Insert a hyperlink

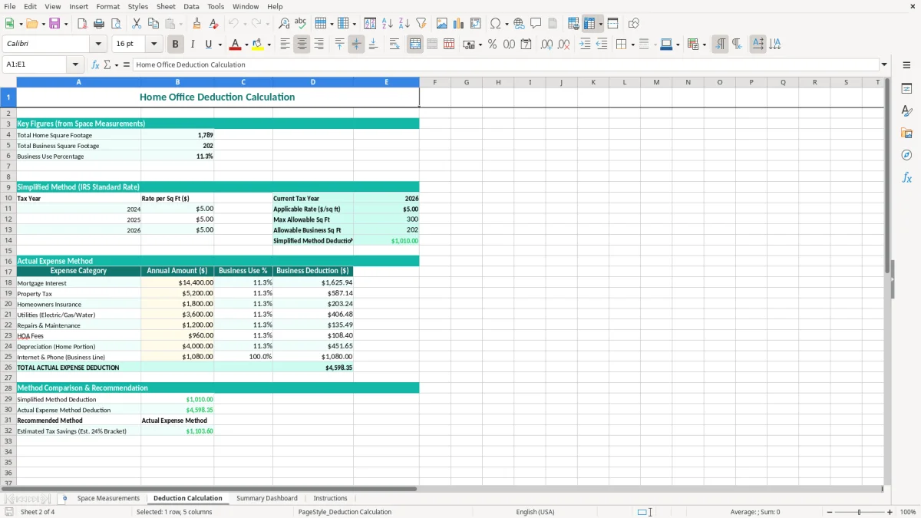[x=519, y=24]
